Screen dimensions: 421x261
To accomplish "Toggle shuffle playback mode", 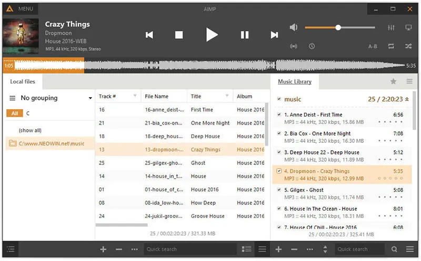I will (408, 46).
